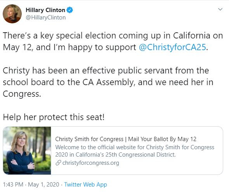Click the text Help her protect this seat!
Screen dimensions: 229x192
(x=54, y=117)
